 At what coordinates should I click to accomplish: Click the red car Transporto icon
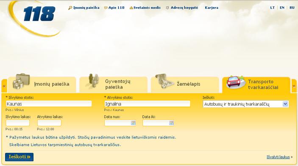[235, 82]
